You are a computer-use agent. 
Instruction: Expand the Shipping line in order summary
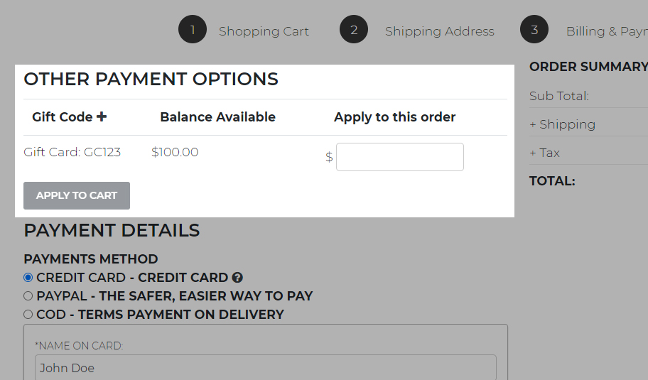click(x=562, y=124)
